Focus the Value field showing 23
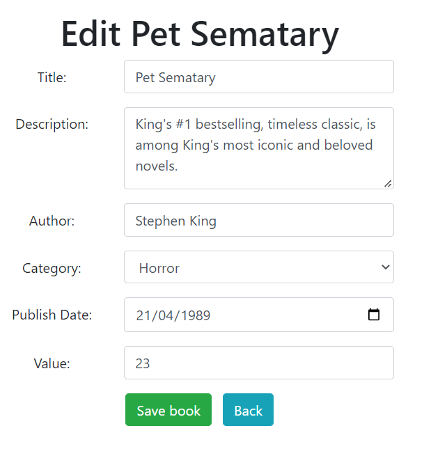The image size is (447, 449). pos(258,363)
